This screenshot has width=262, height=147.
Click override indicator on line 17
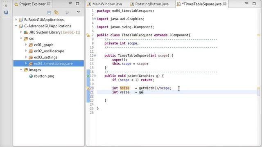(88, 76)
